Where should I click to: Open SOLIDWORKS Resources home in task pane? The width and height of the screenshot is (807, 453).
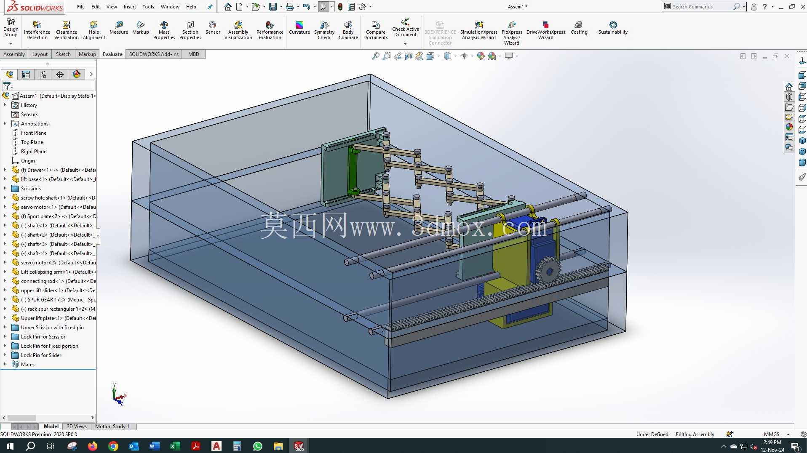tap(789, 87)
